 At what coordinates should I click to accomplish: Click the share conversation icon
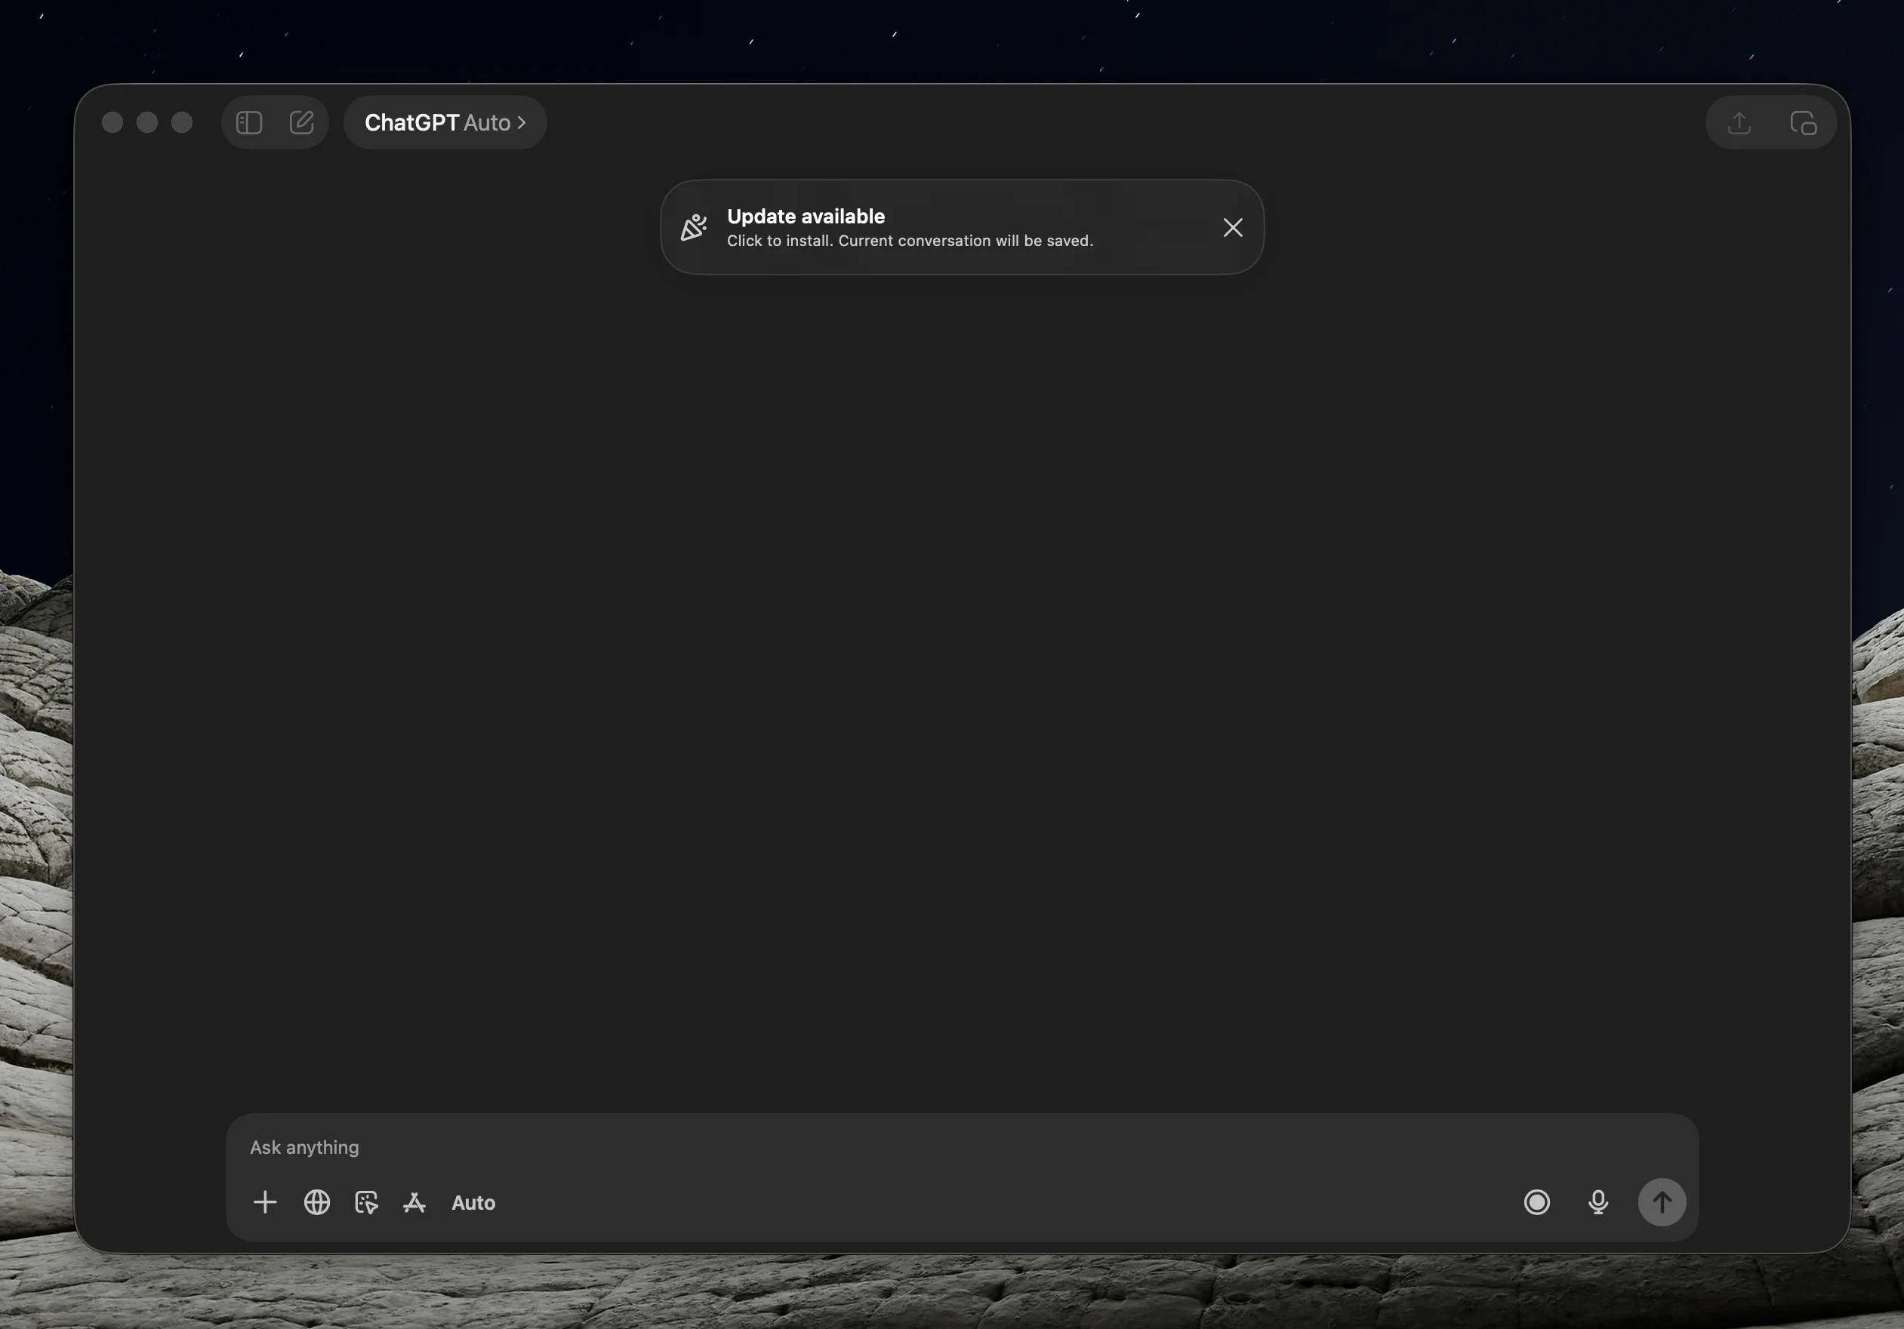(1739, 123)
